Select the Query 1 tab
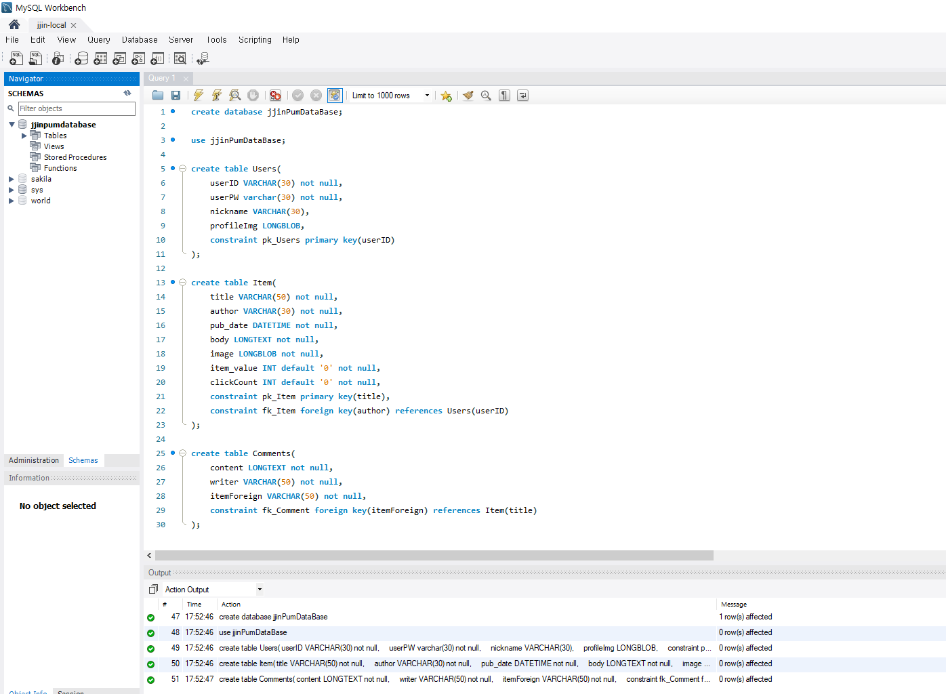The image size is (946, 694). click(162, 79)
